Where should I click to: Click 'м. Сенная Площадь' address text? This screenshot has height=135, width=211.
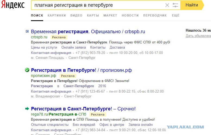tap(48, 58)
